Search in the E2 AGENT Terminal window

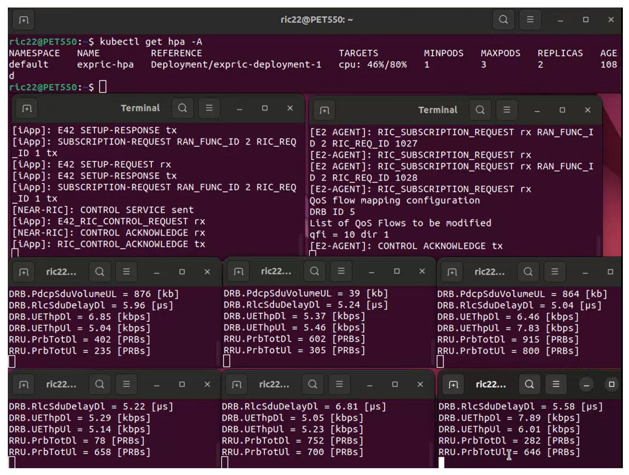pyautogui.click(x=480, y=110)
